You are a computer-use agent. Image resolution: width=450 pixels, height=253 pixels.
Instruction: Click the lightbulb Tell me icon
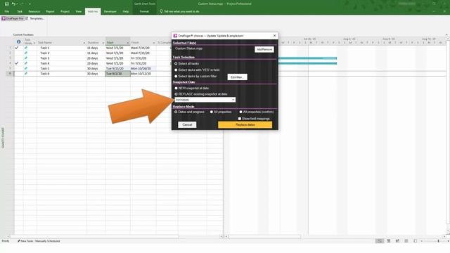click(161, 11)
